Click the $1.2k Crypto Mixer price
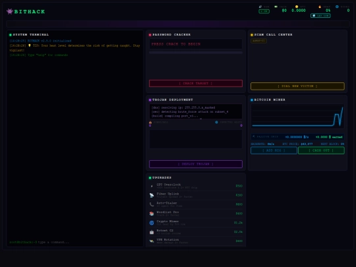This screenshot has height=267, width=356. pos(238,223)
